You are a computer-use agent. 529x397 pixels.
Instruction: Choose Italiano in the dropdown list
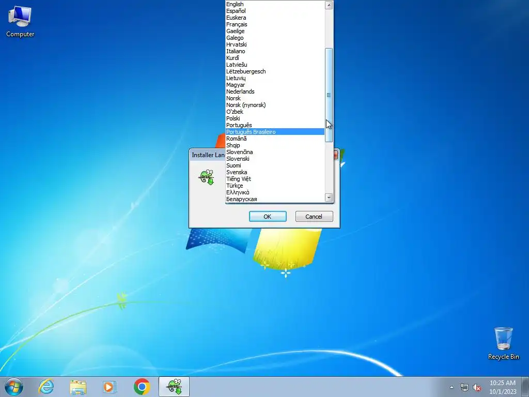275,51
